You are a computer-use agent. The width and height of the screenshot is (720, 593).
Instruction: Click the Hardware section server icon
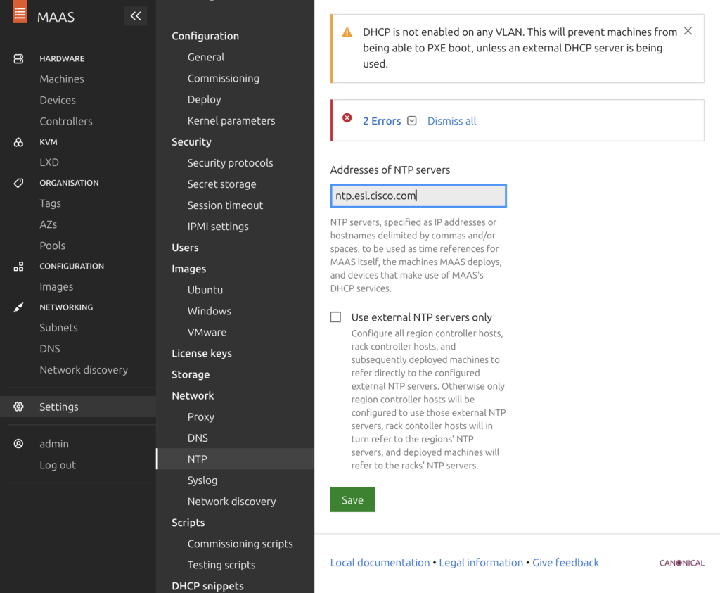pos(18,59)
